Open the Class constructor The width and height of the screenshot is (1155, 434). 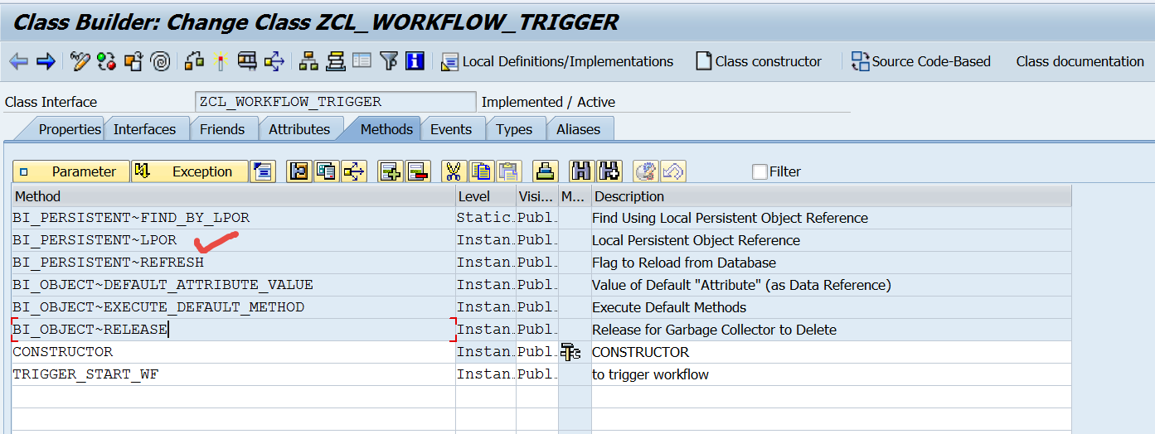pos(759,61)
